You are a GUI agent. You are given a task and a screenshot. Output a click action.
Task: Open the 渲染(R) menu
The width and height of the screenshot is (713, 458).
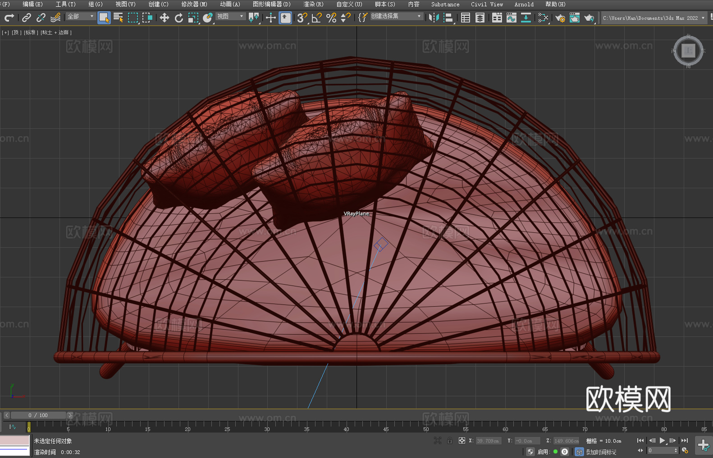coord(313,4)
